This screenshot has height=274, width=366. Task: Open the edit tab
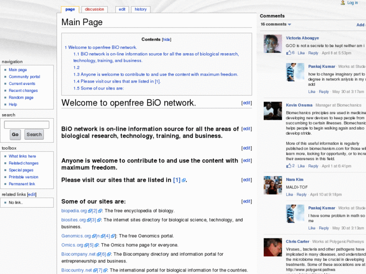coord(122,10)
